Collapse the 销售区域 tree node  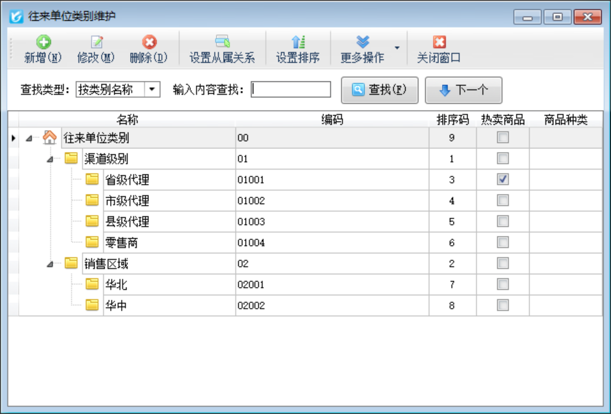(50, 264)
